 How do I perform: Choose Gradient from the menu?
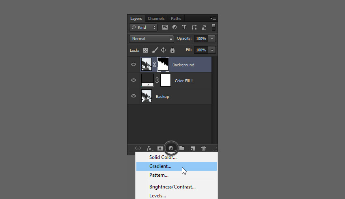point(177,166)
